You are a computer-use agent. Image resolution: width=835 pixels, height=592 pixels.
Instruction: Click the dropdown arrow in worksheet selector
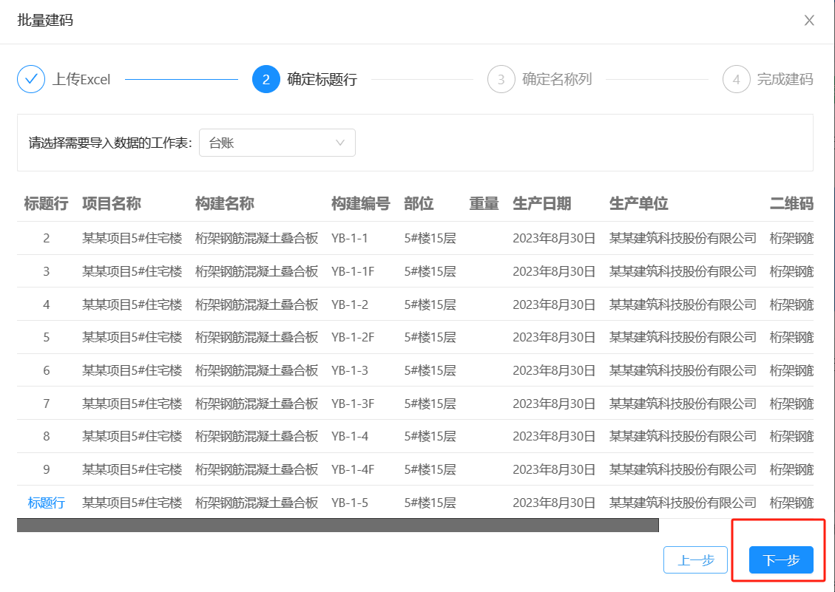point(339,142)
